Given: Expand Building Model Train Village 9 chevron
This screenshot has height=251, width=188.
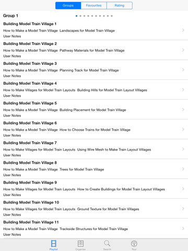Looking at the screenshot, I should pos(183,189).
